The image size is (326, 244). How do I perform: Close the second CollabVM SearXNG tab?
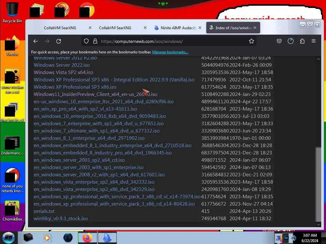(x=145, y=28)
